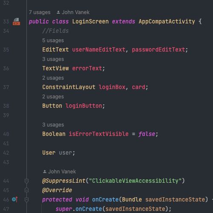
Task: Open the 7 usages hint above LoginScreen
Action: click(40, 12)
